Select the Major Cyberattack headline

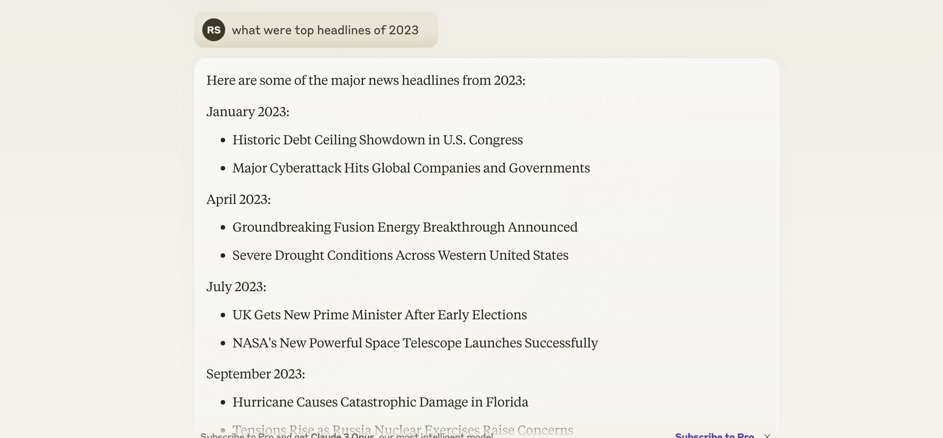coord(411,168)
